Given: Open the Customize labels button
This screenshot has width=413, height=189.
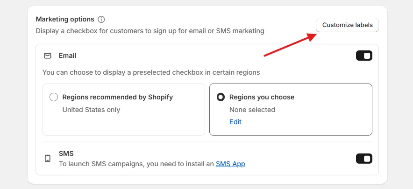Looking at the screenshot, I should [x=347, y=25].
